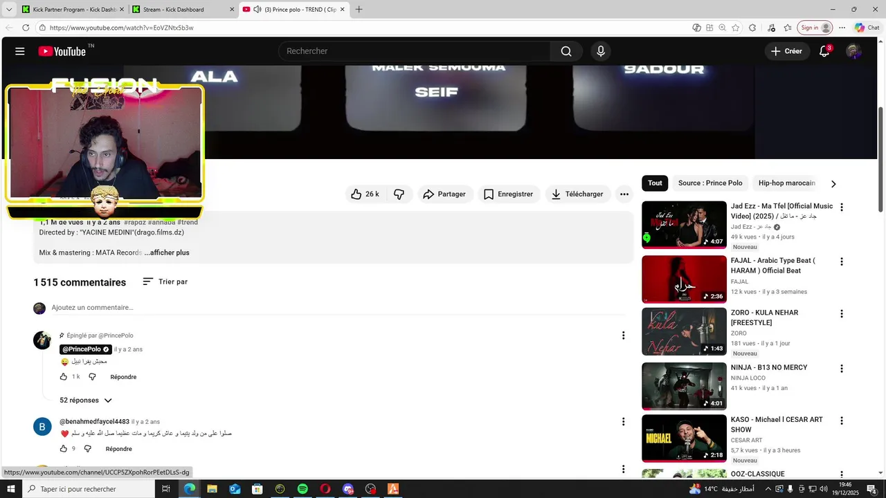Open a new browser tab
Image resolution: width=886 pixels, height=498 pixels.
(359, 10)
